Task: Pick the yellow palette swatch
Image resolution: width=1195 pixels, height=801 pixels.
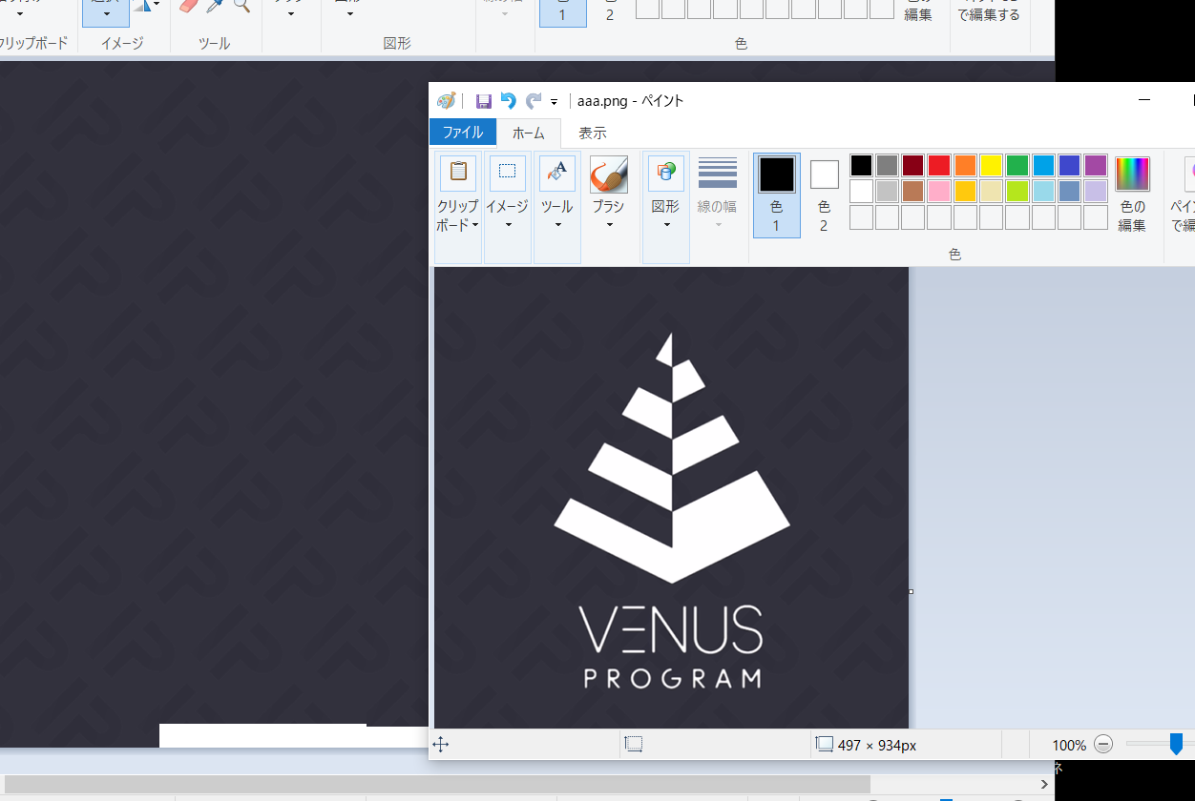Action: (x=992, y=166)
